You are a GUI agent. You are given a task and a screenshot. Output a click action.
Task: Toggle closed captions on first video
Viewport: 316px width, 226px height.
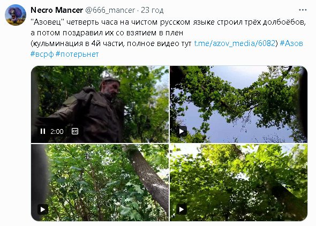[x=75, y=131]
